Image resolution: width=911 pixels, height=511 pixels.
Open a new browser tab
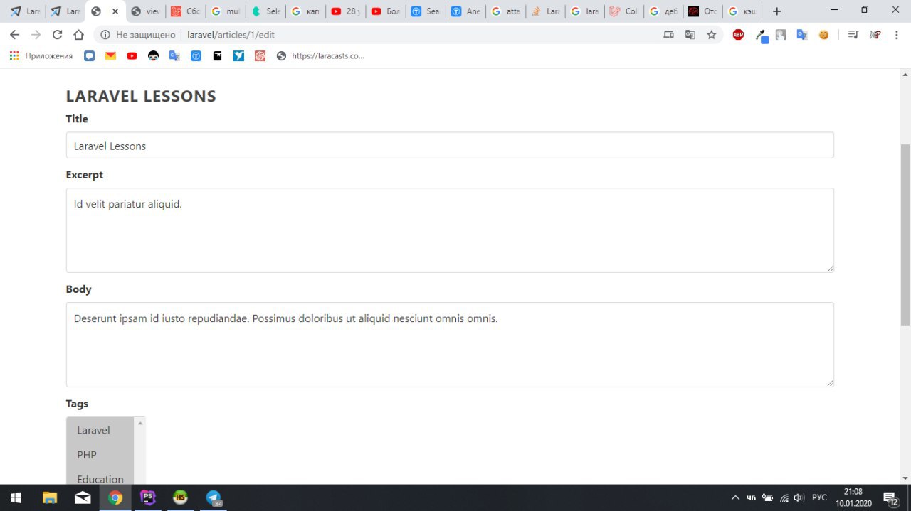pyautogui.click(x=776, y=11)
